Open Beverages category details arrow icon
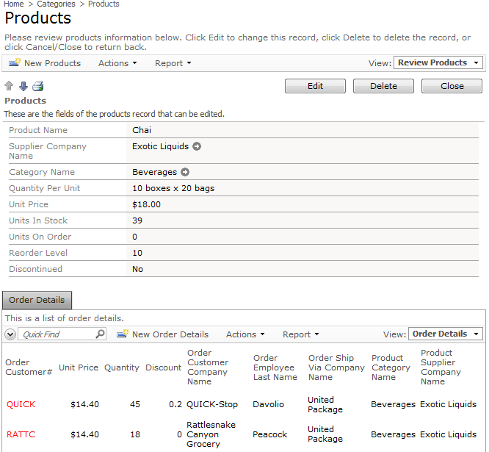The width and height of the screenshot is (489, 452). [185, 172]
